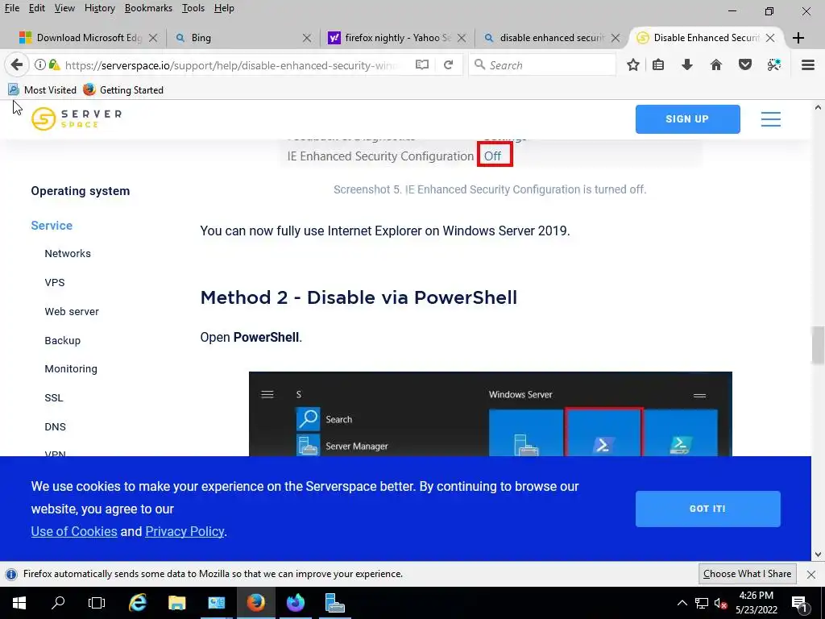Click the clock showing 4:26 PM
The width and height of the screenshot is (825, 619).
(756, 596)
